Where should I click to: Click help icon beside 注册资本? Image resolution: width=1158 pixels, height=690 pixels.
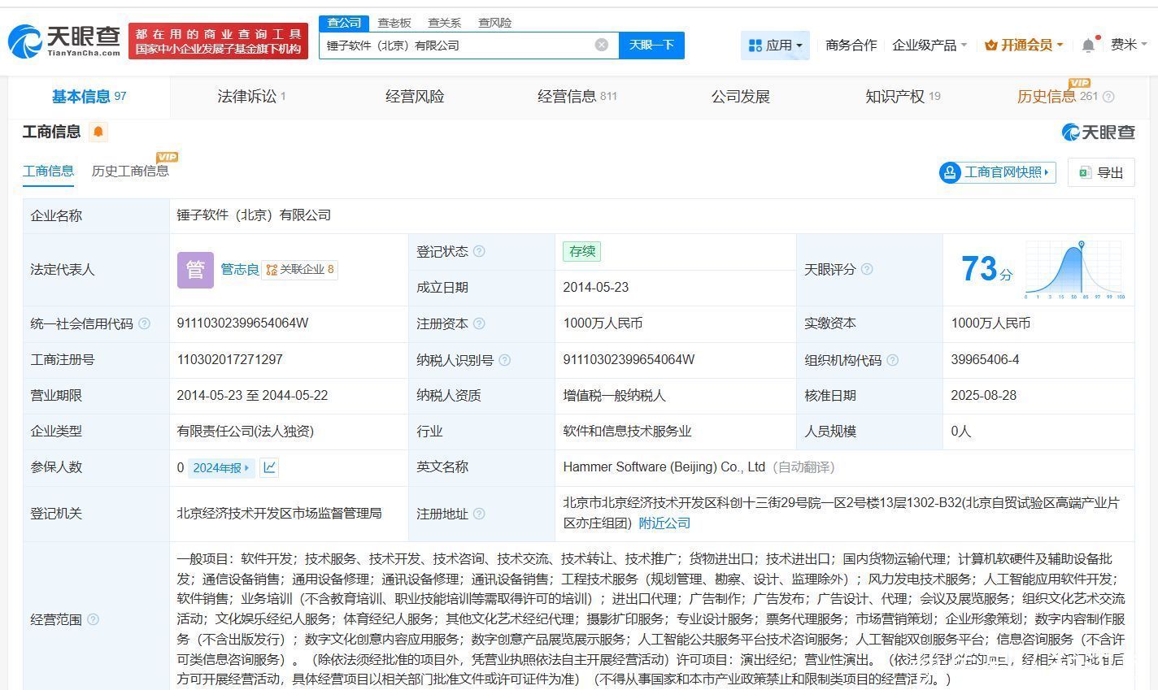tap(479, 323)
